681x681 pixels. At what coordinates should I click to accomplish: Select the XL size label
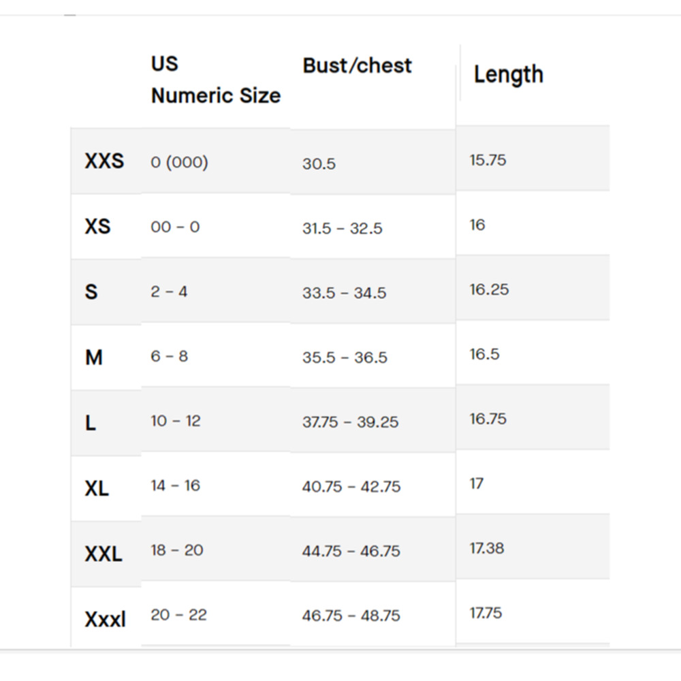(97, 488)
